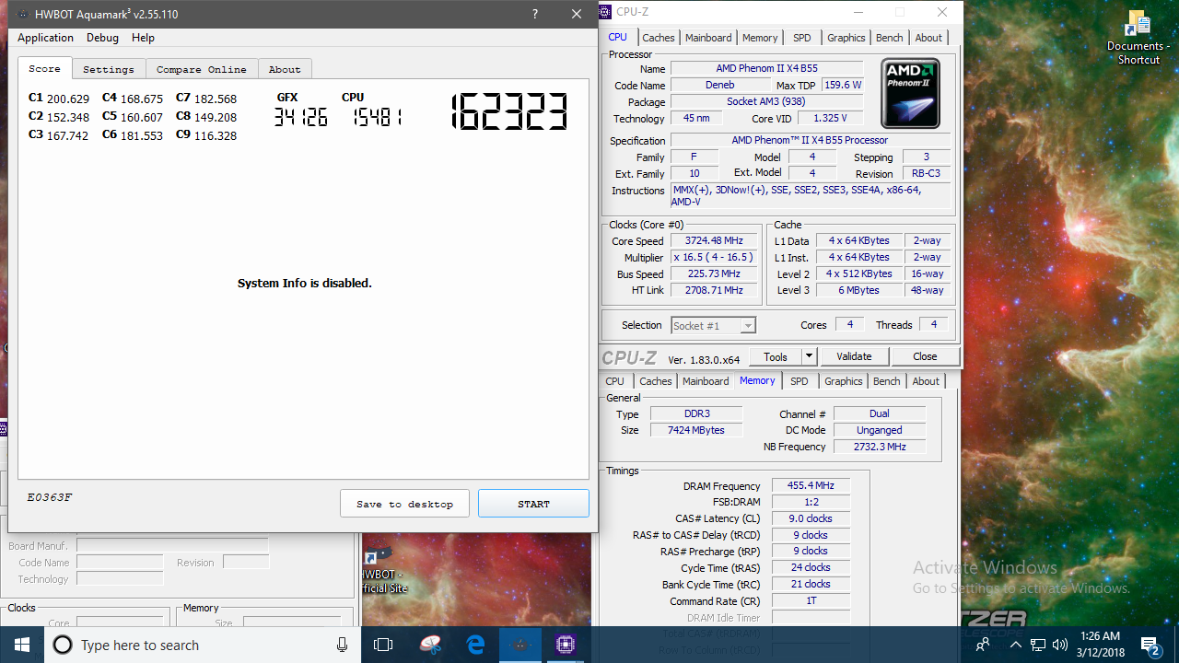Open Task View from the taskbar
The width and height of the screenshot is (1179, 663).
(x=383, y=645)
